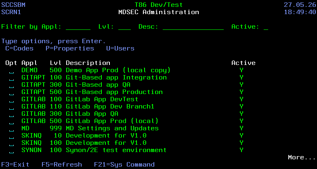Click F5=Refresh function key label
This screenshot has height=169, width=317.
point(62,165)
